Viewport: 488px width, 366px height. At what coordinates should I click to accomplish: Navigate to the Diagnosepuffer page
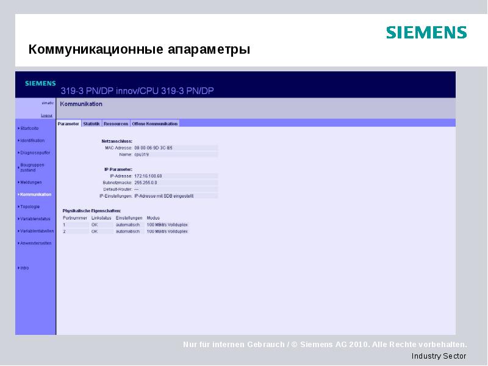34,152
